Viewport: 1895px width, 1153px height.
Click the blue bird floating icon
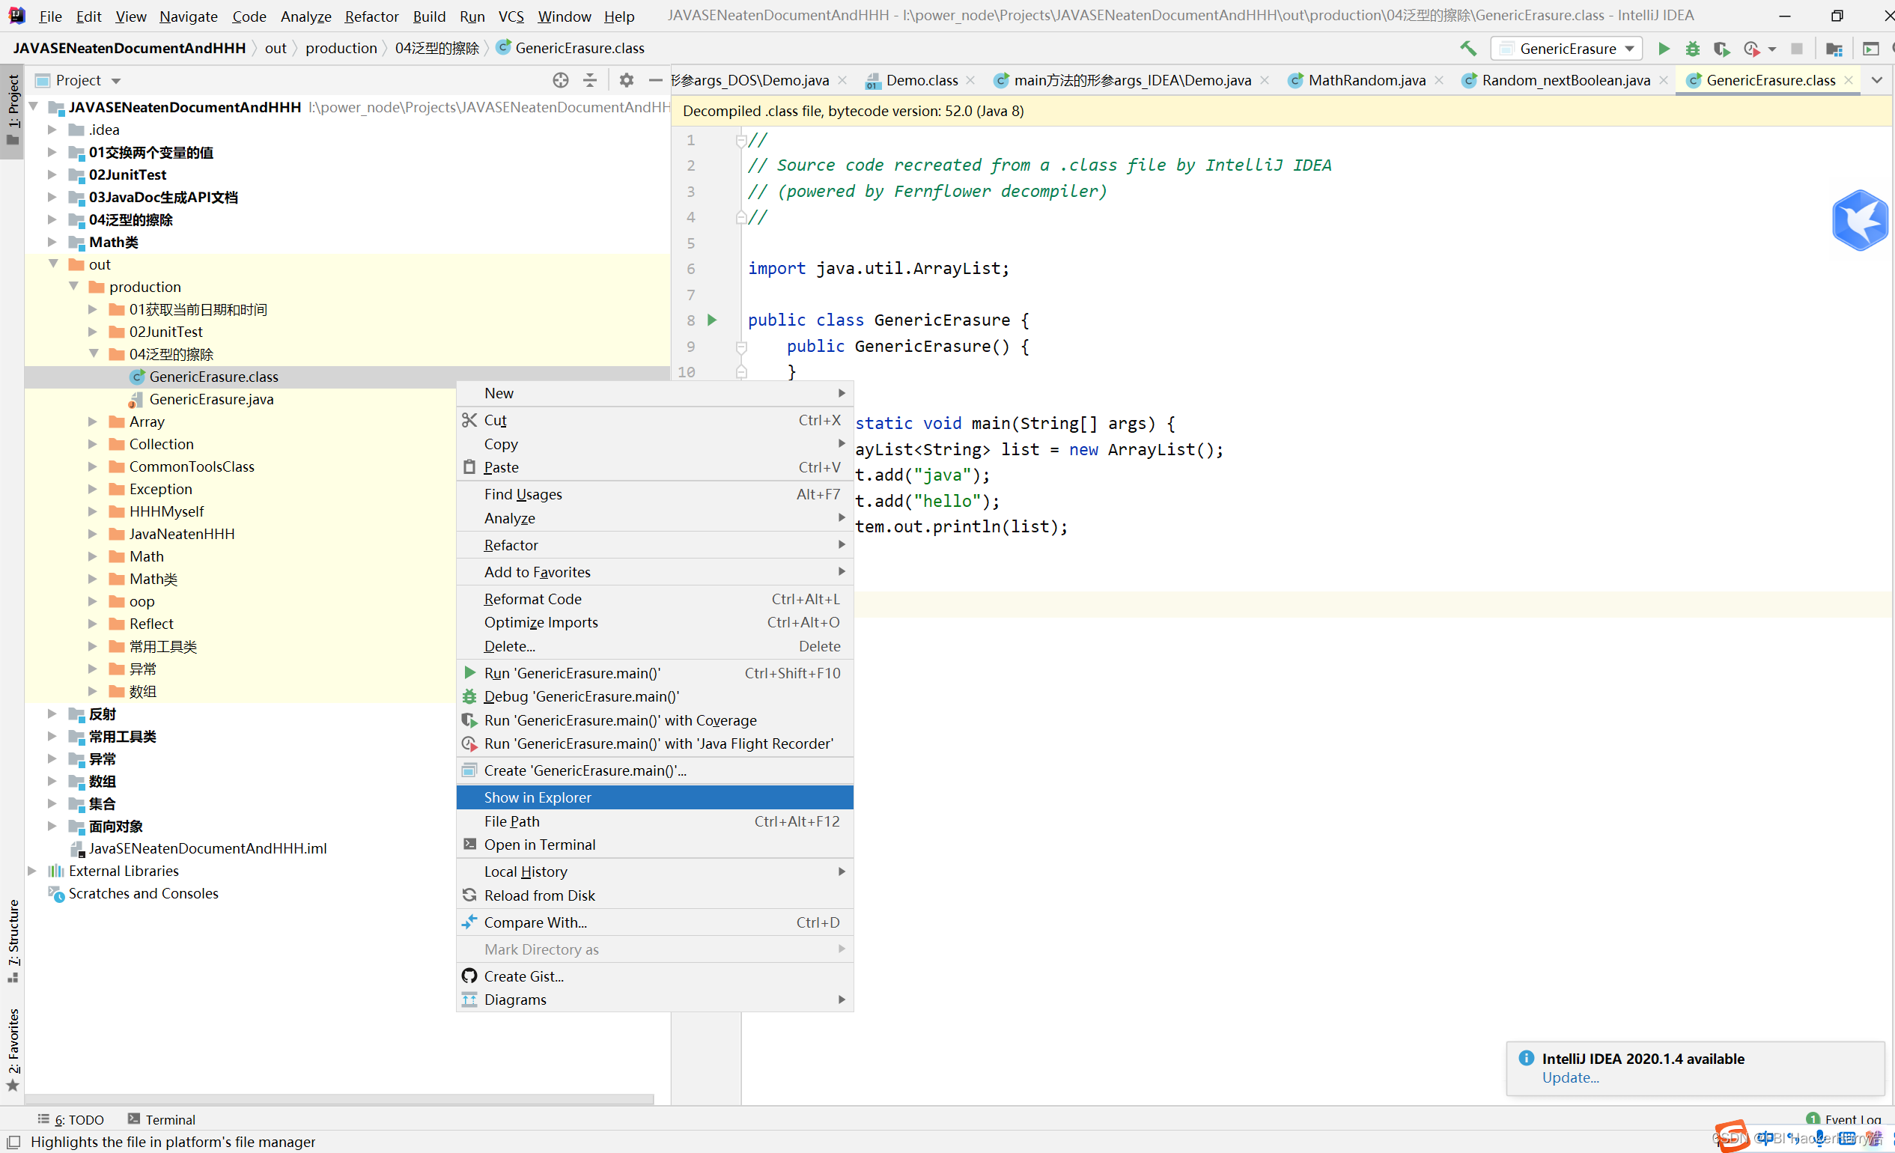1861,221
